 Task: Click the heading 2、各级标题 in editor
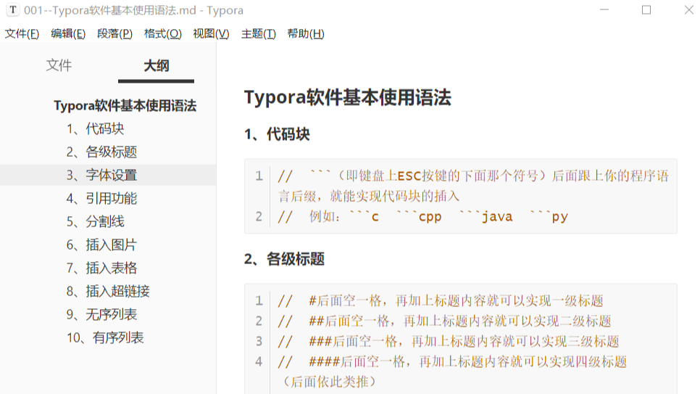[x=284, y=259]
